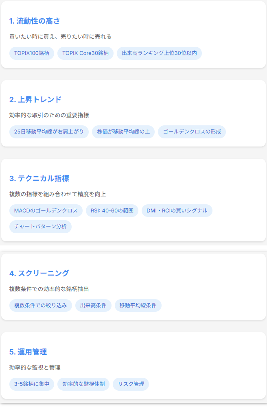
Task: Click the 移動平均線条件 tag
Action: point(138,306)
